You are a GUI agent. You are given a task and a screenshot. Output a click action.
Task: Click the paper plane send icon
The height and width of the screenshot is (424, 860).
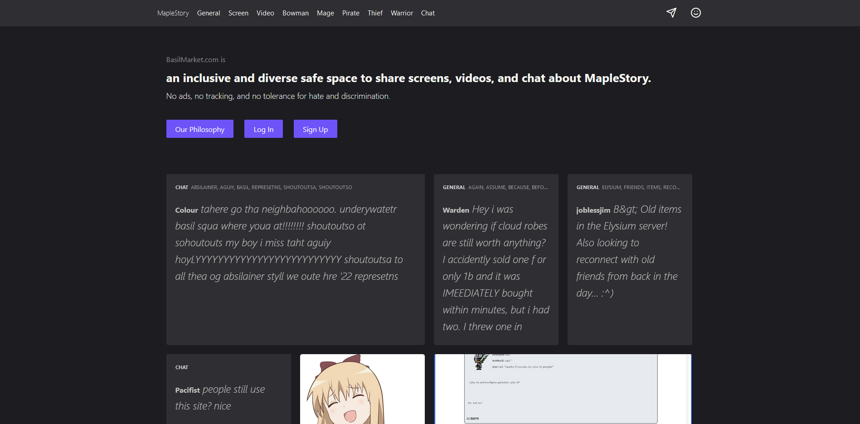coord(671,13)
